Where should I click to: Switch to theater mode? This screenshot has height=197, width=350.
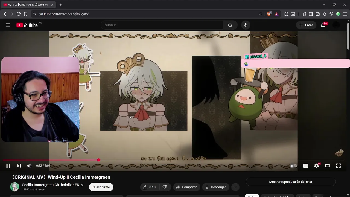click(327, 166)
